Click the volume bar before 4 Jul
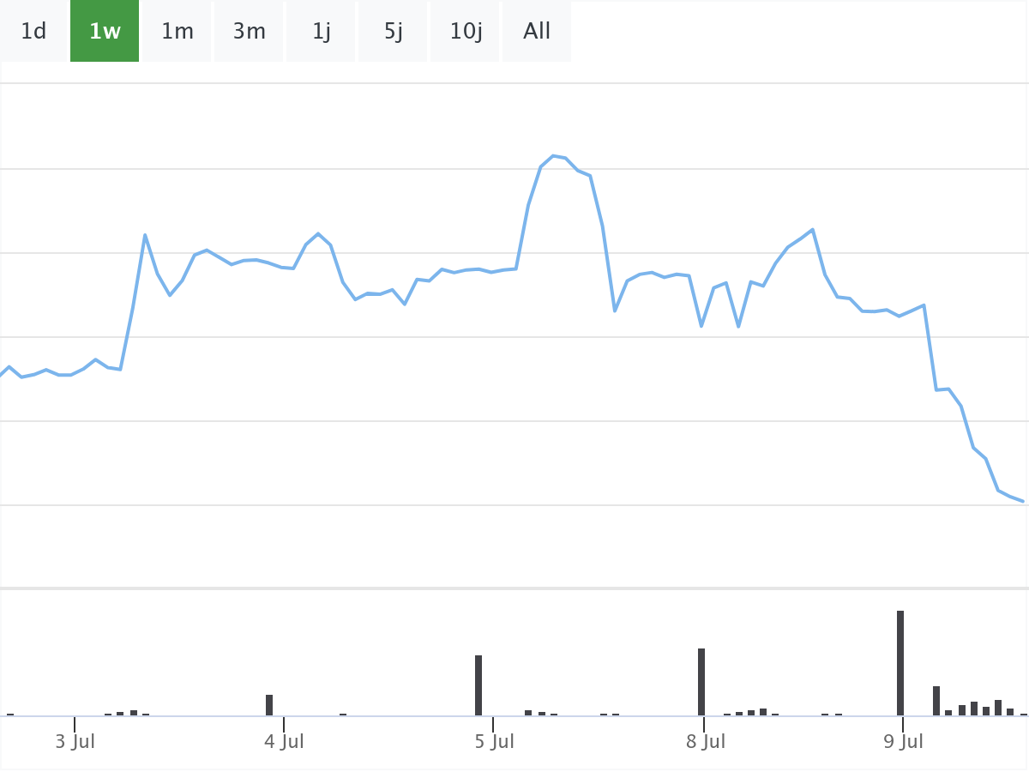The height and width of the screenshot is (772, 1029). click(269, 705)
